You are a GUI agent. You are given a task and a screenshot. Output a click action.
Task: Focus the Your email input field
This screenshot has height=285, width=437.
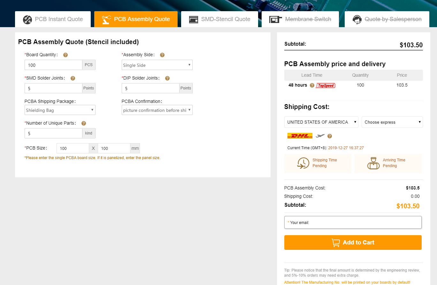point(353,222)
